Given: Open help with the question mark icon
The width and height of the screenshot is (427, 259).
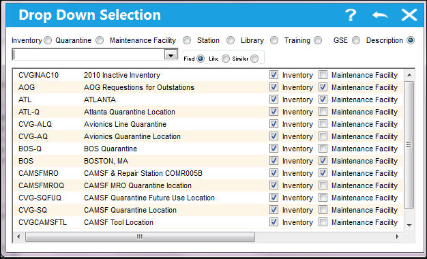Looking at the screenshot, I should 351,15.
